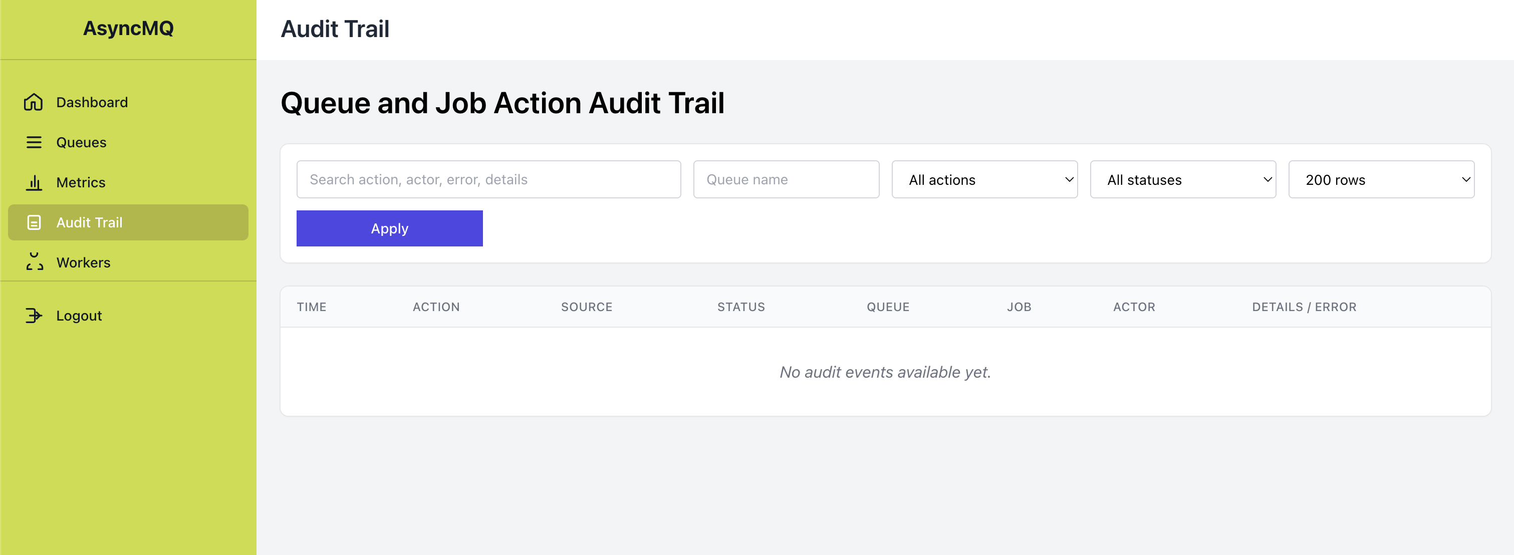The width and height of the screenshot is (1514, 555).
Task: Click the Queues list icon in sidebar
Action: pos(34,142)
